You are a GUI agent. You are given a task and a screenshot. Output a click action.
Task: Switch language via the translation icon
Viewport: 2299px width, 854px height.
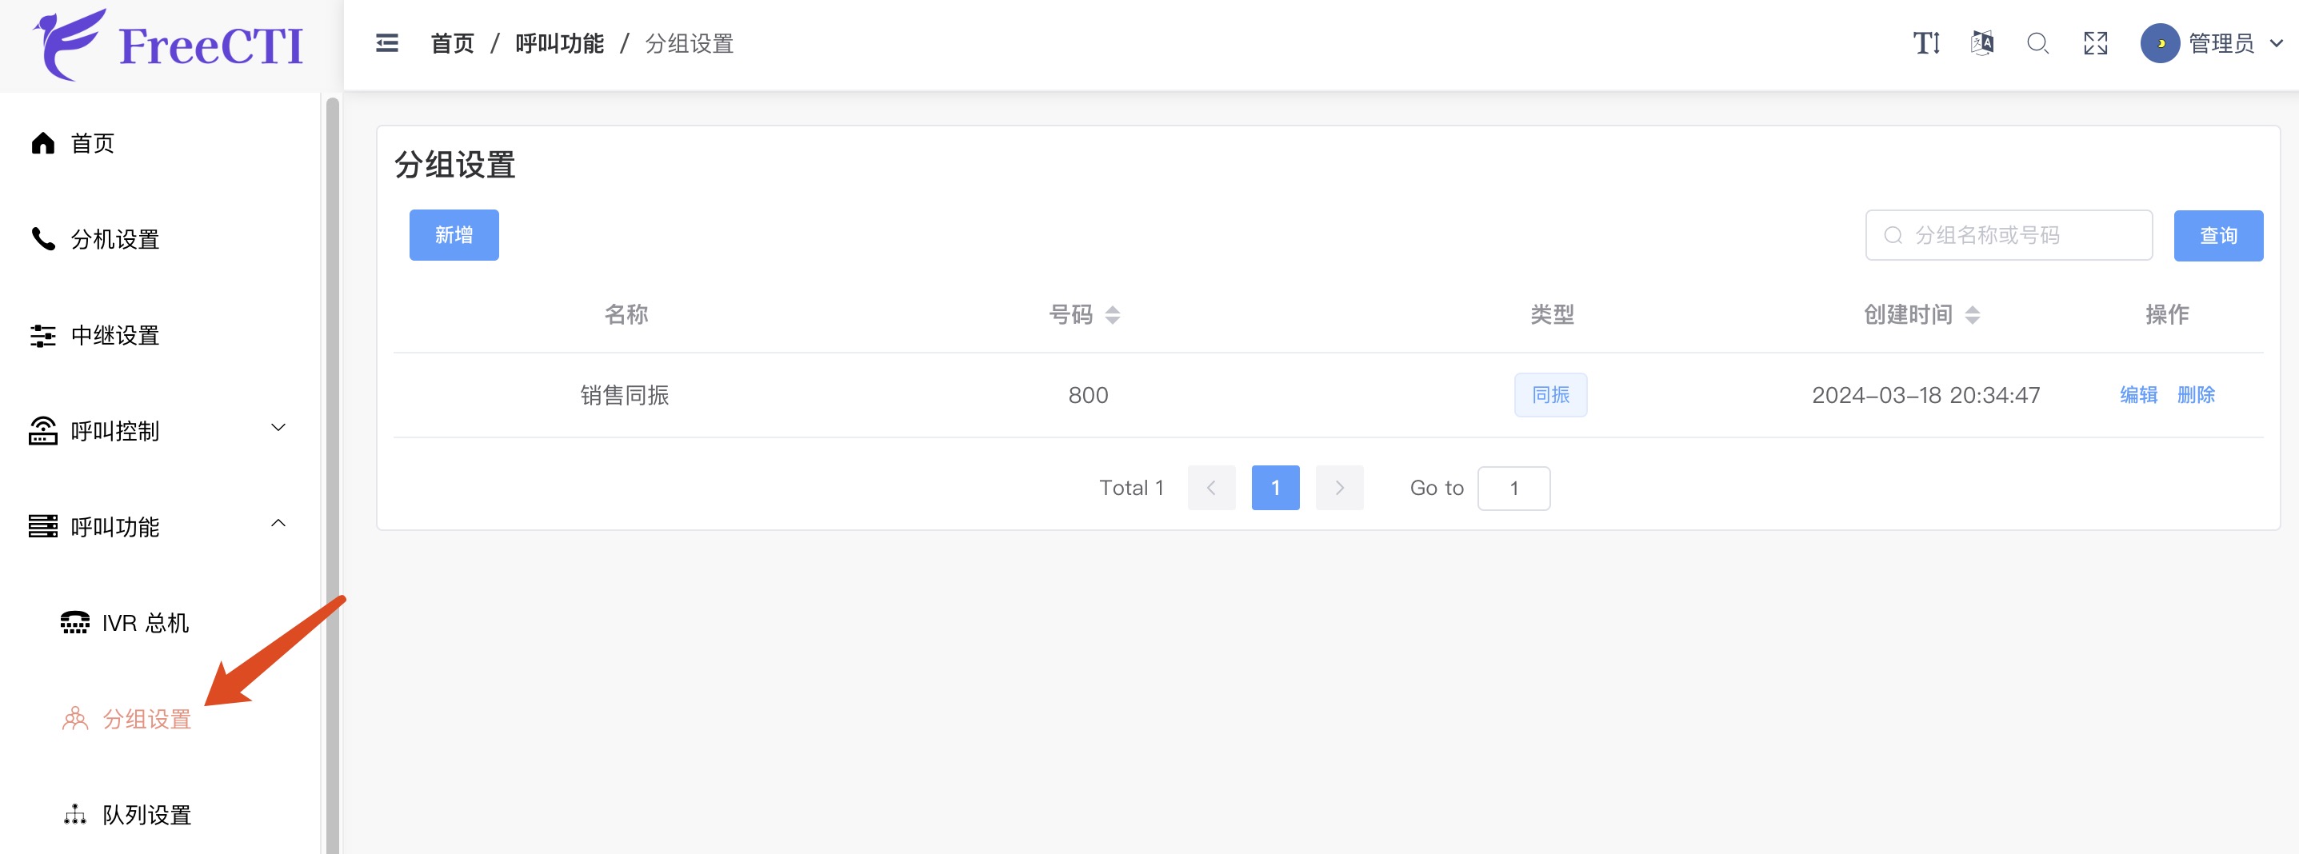click(1981, 43)
